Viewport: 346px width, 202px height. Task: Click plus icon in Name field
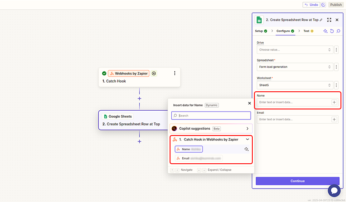point(334,102)
